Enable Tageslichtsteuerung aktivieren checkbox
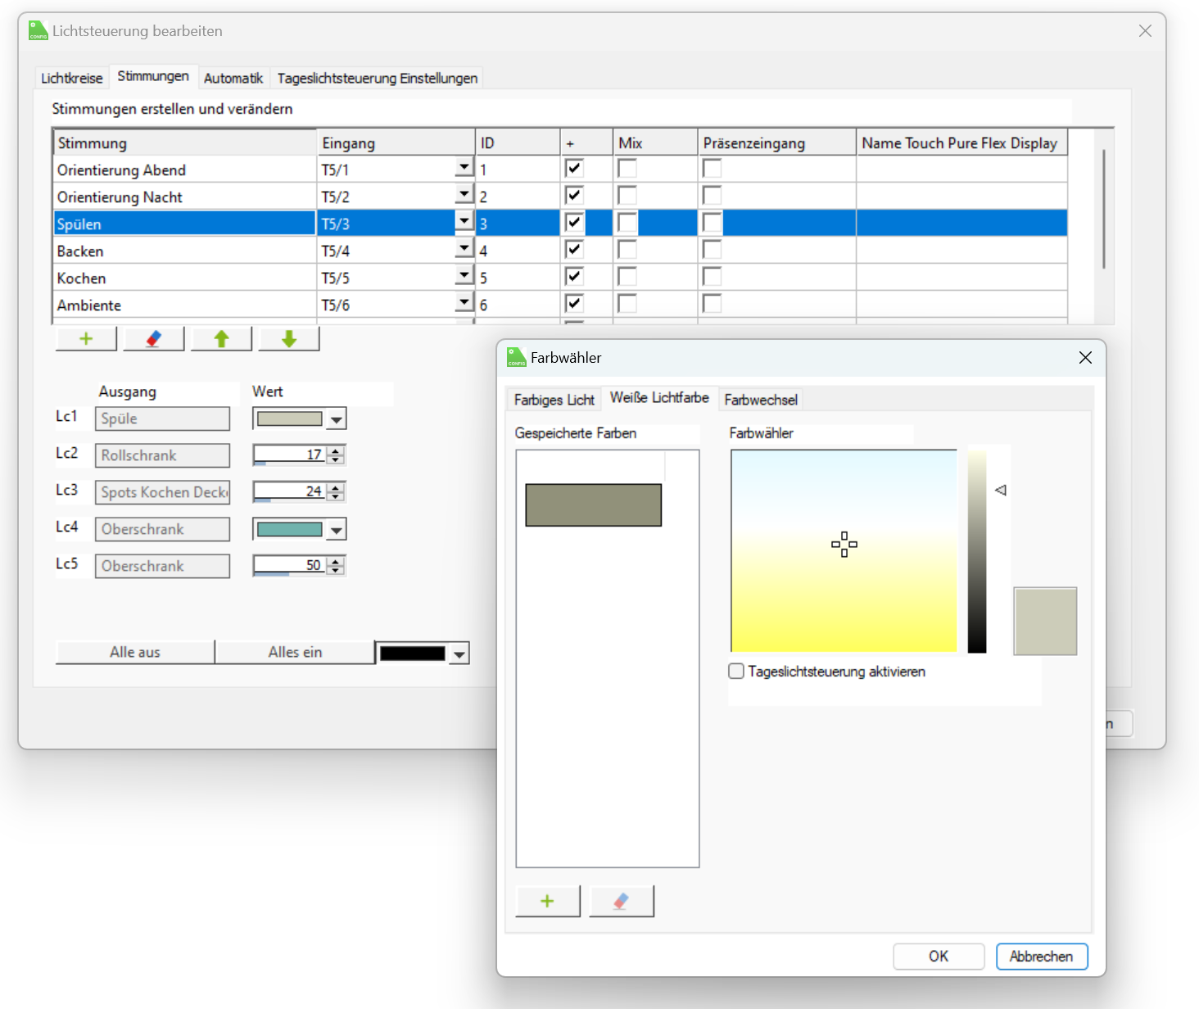The height and width of the screenshot is (1009, 1199). [736, 672]
